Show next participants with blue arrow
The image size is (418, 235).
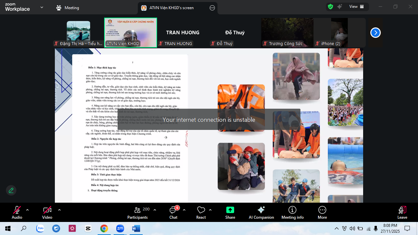[x=376, y=33]
